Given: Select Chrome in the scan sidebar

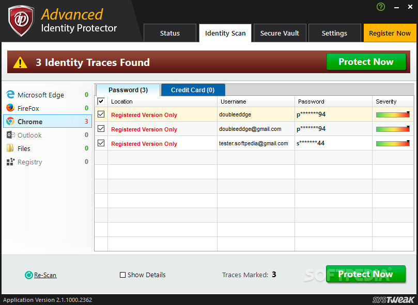Looking at the screenshot, I should [31, 121].
